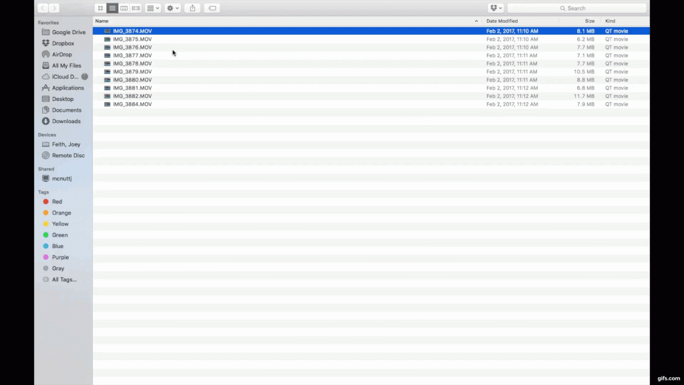Go back with the left arrow button
Screen dimensions: 684x385
[x=43, y=8]
